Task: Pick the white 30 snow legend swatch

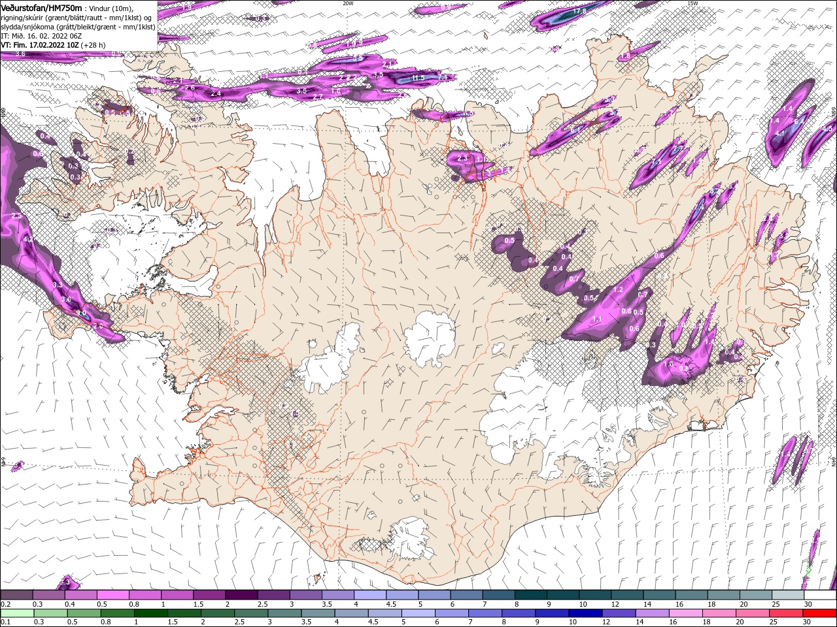Action: tap(820, 595)
